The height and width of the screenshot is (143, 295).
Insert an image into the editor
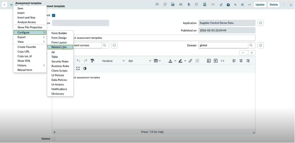209,61
